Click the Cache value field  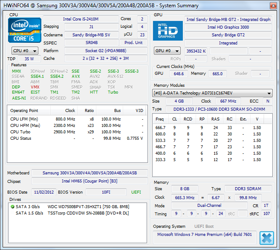[x=106, y=59]
